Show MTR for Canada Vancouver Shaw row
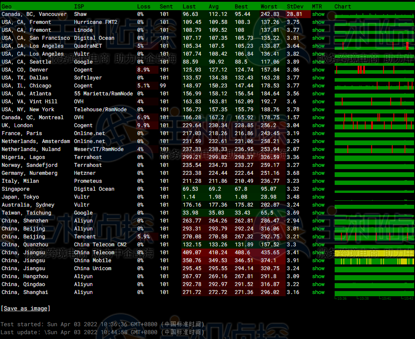Screen dimensions: 415x339 [x=318, y=14]
